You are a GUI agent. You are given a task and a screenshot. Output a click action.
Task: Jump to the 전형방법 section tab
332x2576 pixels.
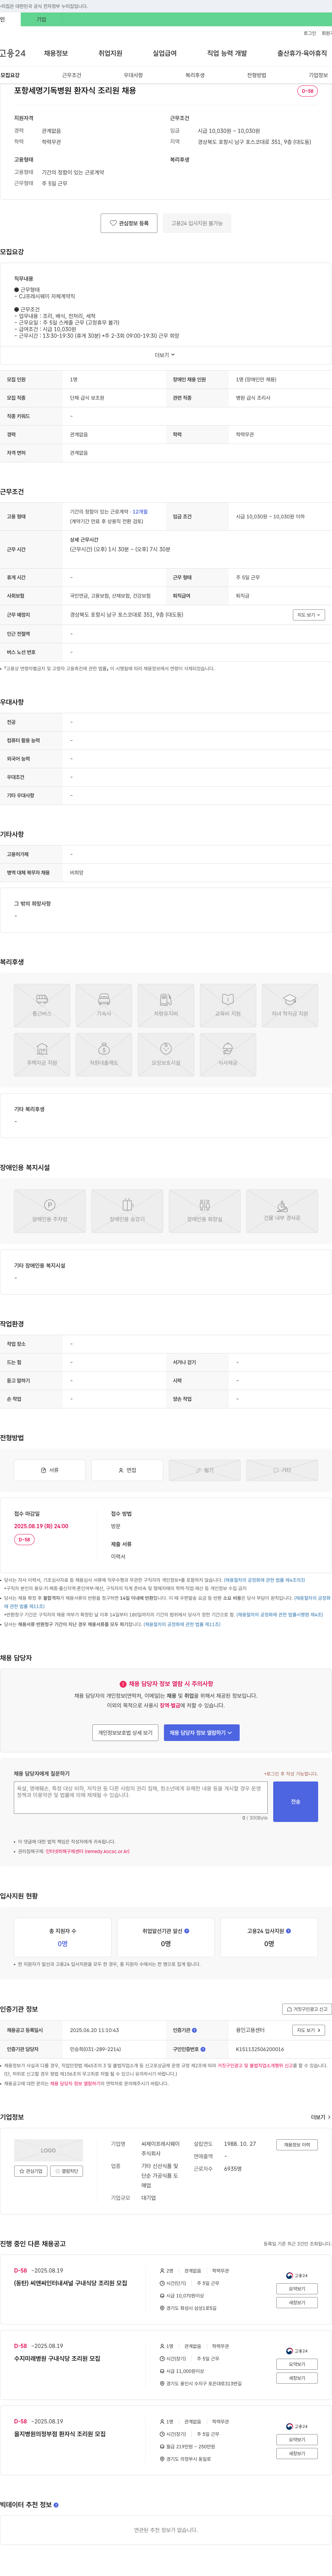(257, 75)
